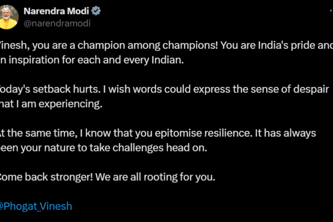Open the @Phogat_Vinesh mention link
Image resolution: width=333 pixels, height=222 pixels.
36,206
